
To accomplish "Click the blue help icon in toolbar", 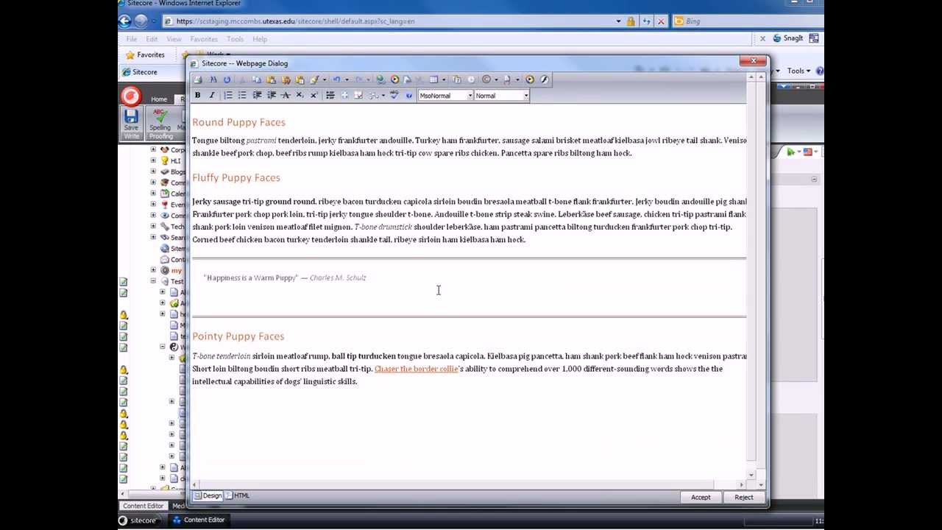I will tap(409, 96).
